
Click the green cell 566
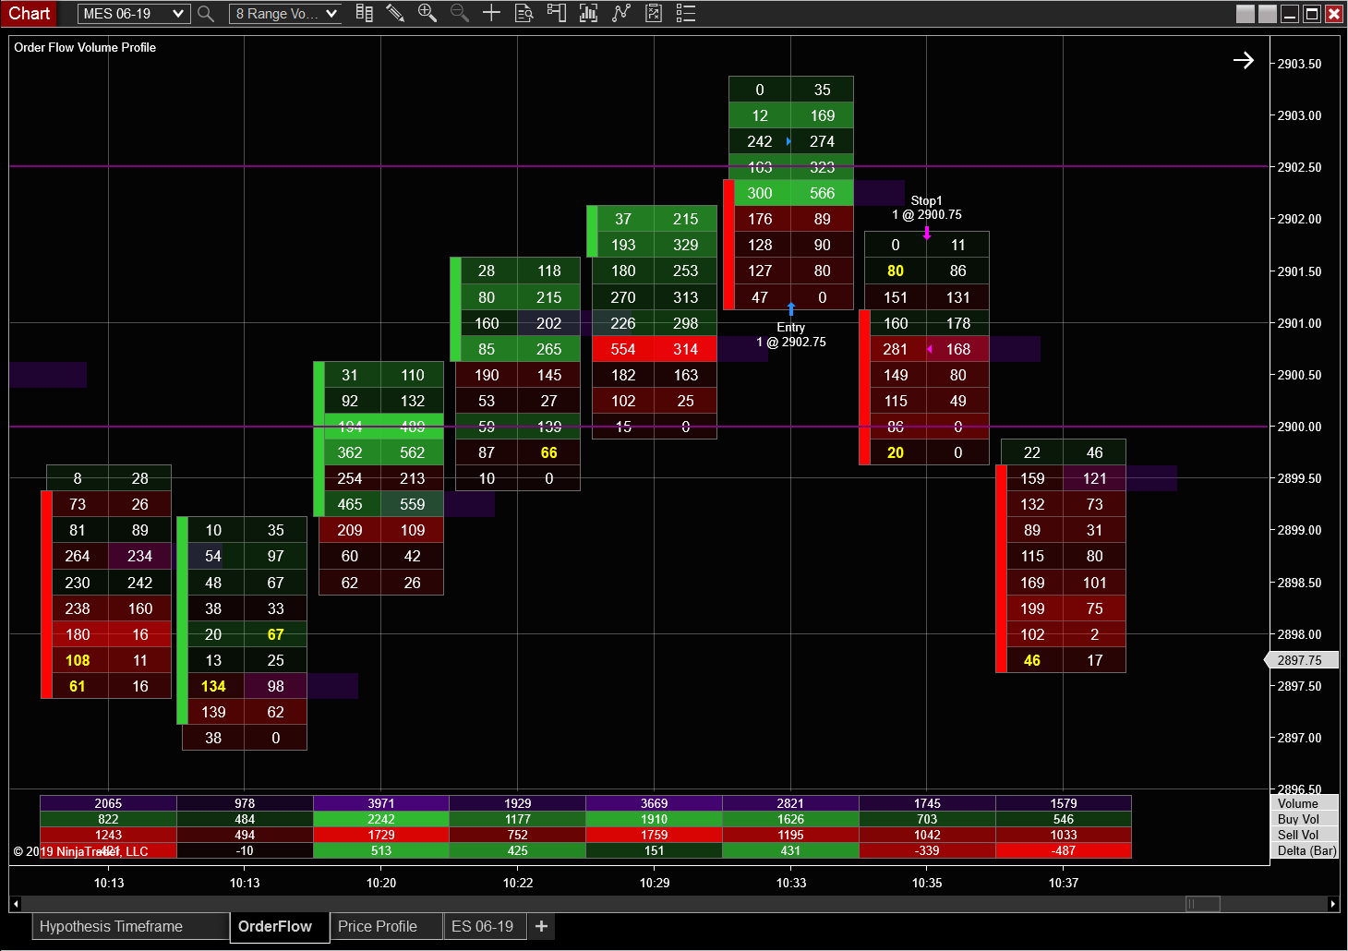[822, 193]
